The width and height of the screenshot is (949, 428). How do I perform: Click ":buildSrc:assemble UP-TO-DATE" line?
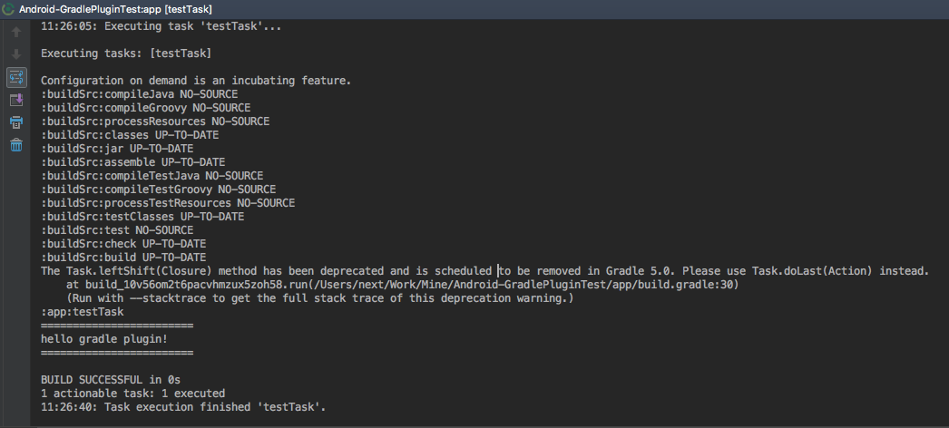132,162
